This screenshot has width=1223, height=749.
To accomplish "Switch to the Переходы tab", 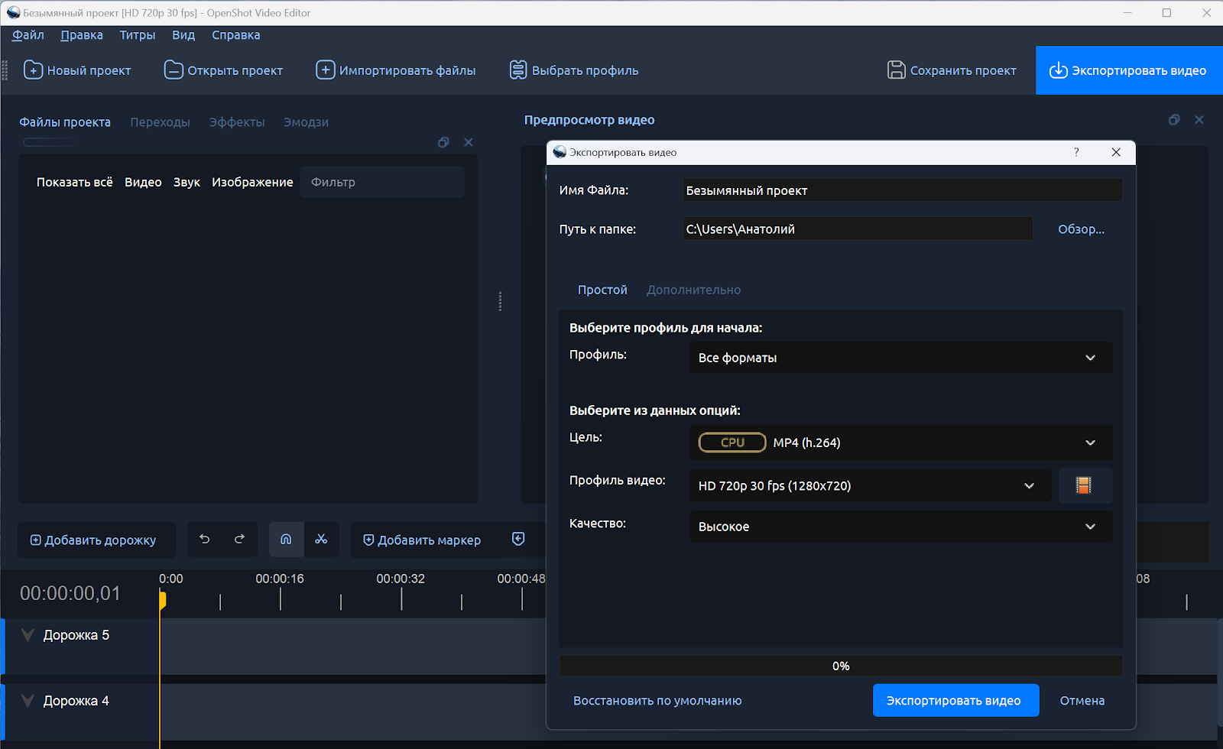I will [x=160, y=122].
